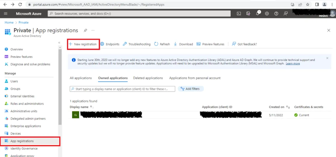336x157 pixels.
Task: Open the Learn more link
Action: click(x=293, y=64)
